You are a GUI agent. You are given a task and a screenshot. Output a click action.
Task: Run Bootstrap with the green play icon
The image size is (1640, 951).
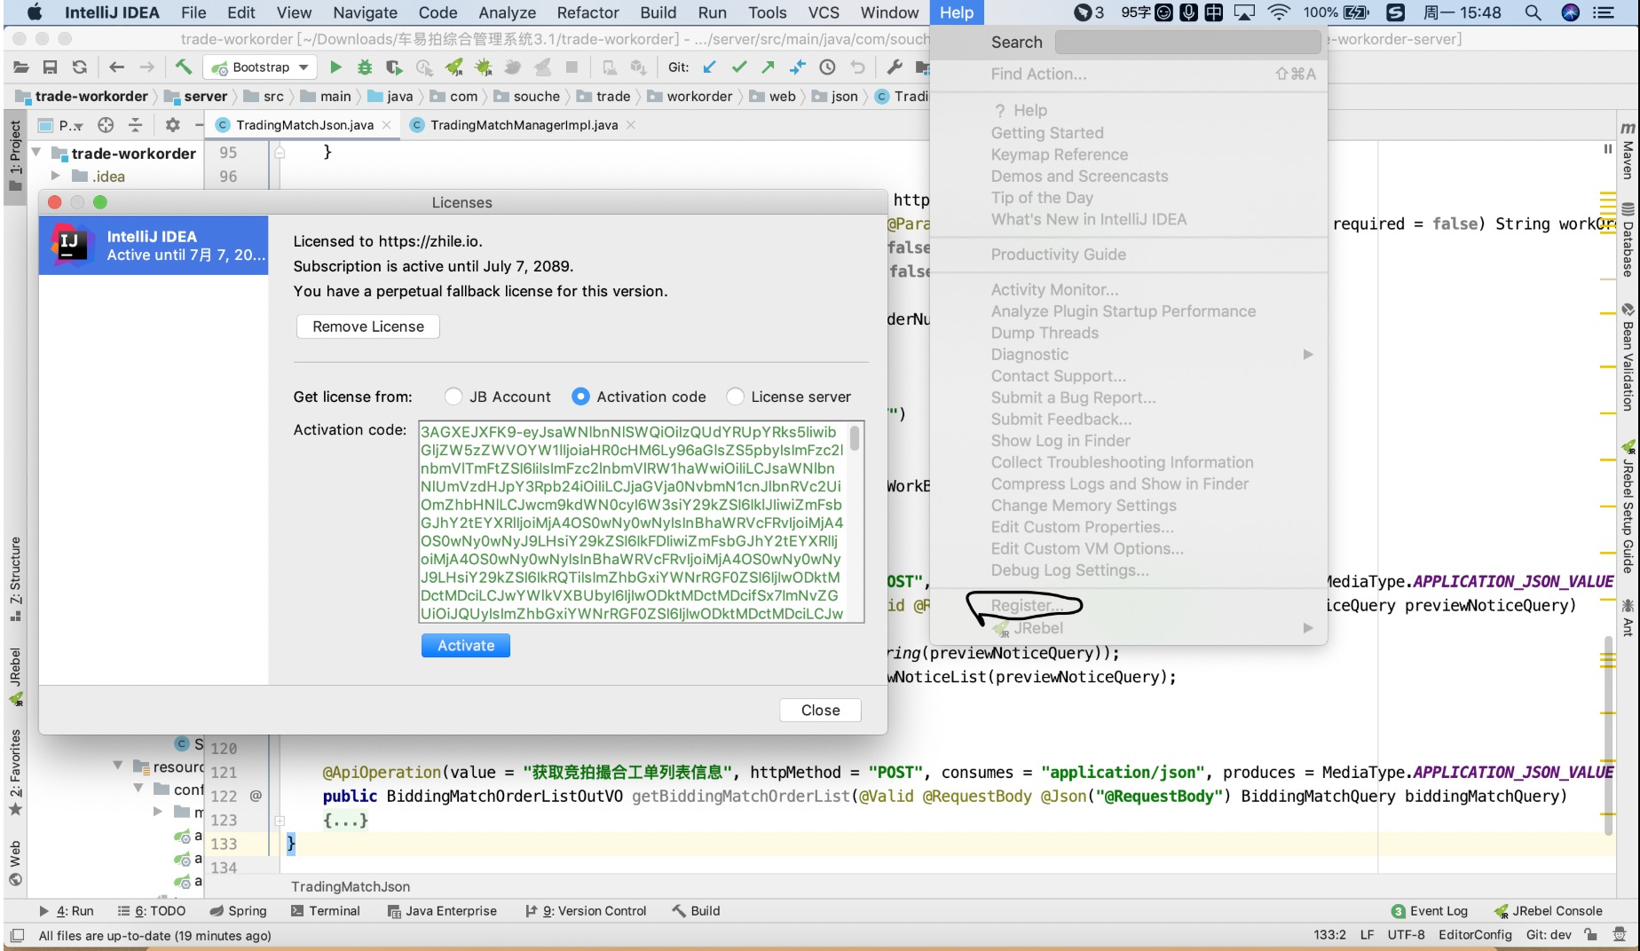(x=335, y=67)
